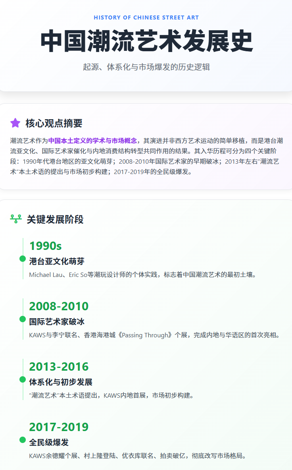This screenshot has width=292, height=470.
Task: Click the timeline dot next to 全民级爆发
Action: (23, 440)
